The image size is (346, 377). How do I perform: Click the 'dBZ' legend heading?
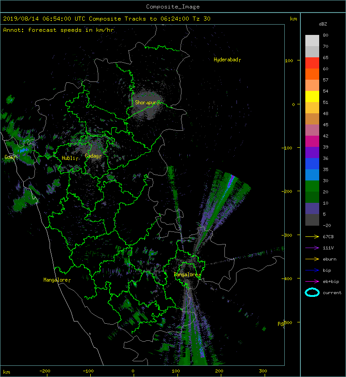(x=323, y=24)
